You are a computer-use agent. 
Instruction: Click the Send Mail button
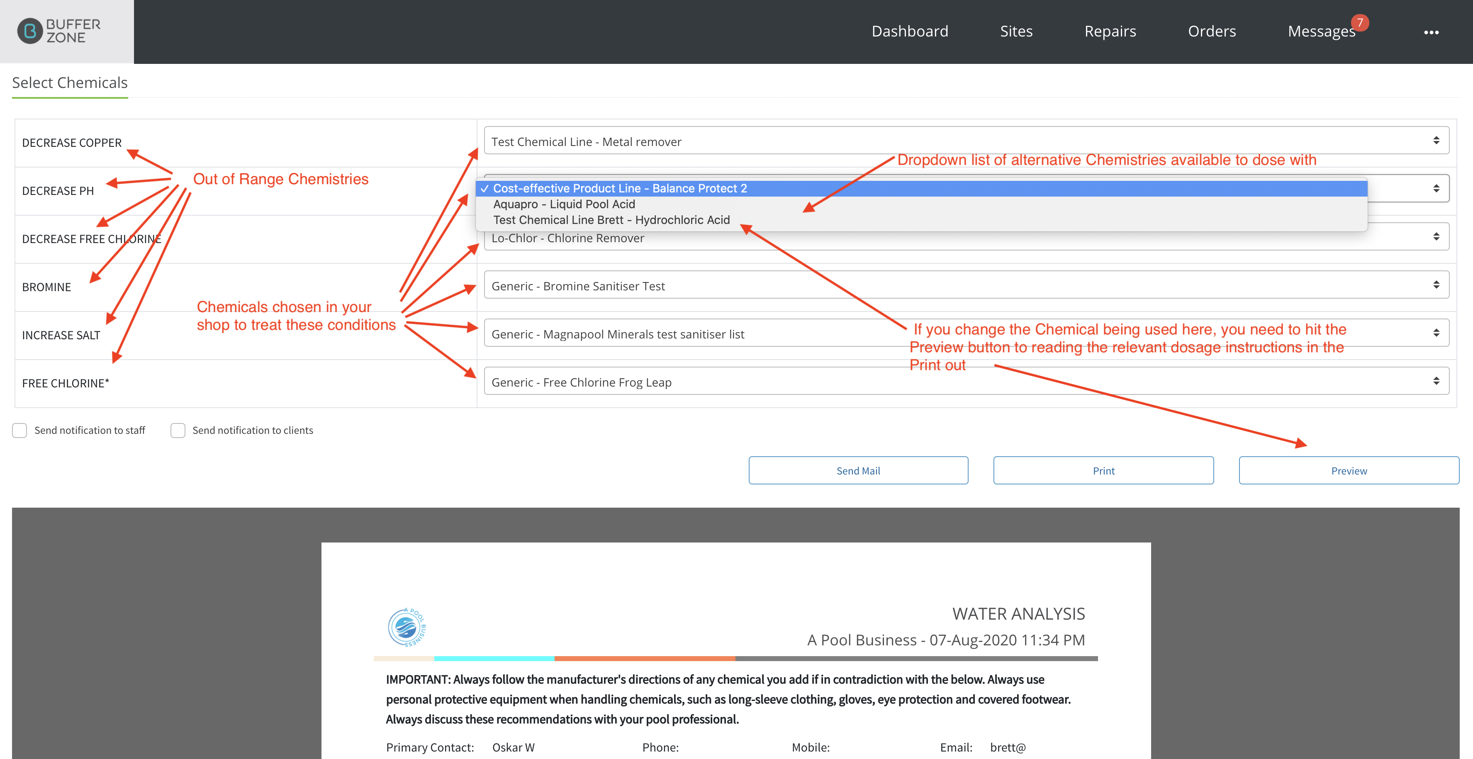[858, 470]
